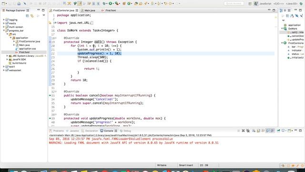Screen dimensions: 305x172
Task: Expand the folded import block
Action: tap(55, 23)
